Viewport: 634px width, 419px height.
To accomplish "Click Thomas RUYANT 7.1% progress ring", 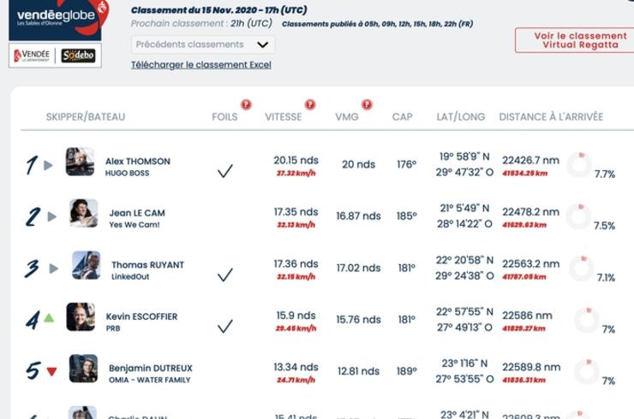I will point(582,268).
